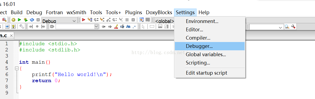Choose Editor... from Settings menu
The height and width of the screenshot is (99, 315).
(210, 29)
